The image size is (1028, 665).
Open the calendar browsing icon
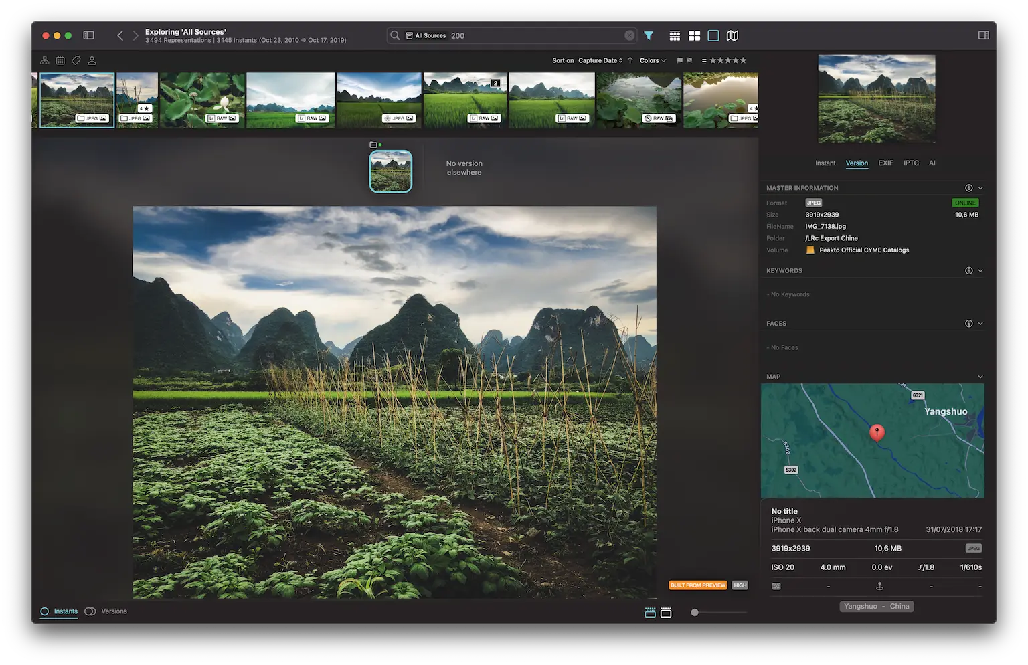click(x=60, y=60)
